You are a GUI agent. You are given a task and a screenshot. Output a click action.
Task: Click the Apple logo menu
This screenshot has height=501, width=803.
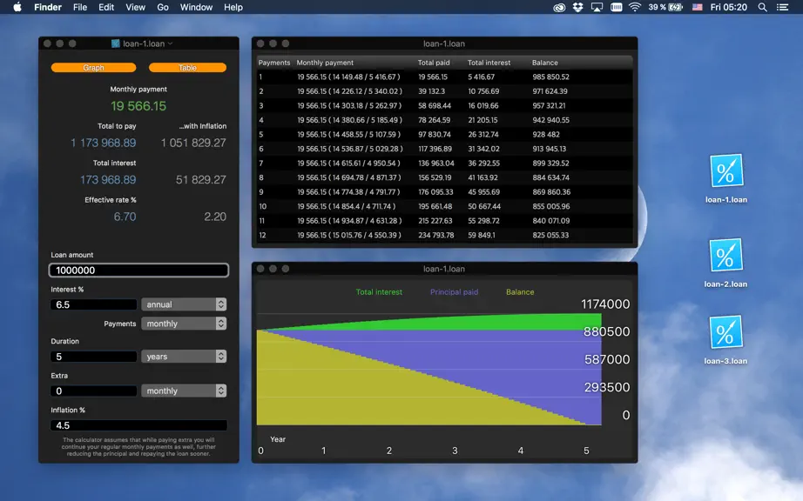tap(17, 7)
